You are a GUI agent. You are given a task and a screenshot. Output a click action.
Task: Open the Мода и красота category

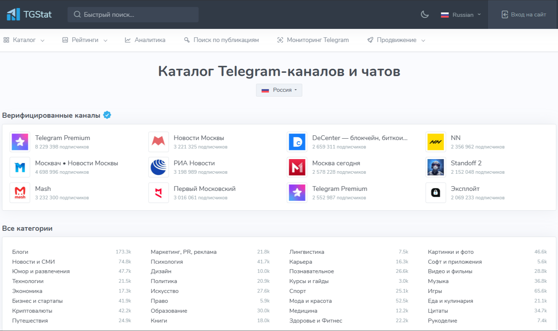(x=310, y=301)
